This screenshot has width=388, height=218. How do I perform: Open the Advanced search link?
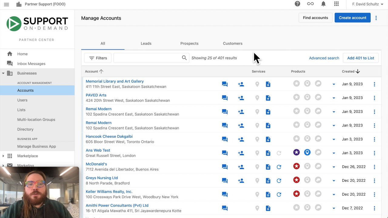[x=324, y=58]
